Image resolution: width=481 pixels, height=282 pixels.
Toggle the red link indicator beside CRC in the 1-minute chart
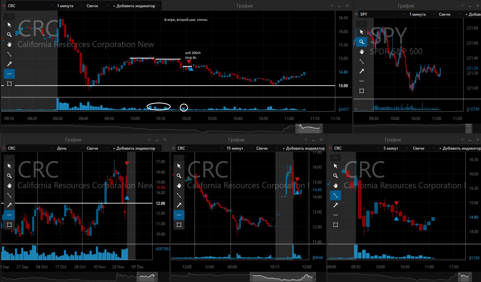[x=4, y=6]
